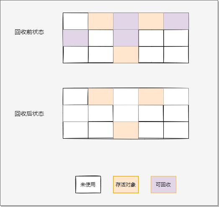Click the top-right white cell of the 回收后状态 grid
The height and width of the screenshot is (207, 219).
[176, 96]
